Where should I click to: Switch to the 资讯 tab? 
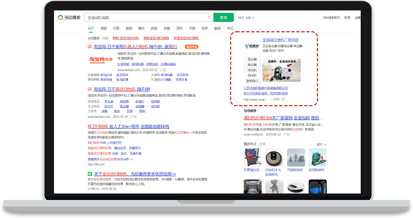104,28
